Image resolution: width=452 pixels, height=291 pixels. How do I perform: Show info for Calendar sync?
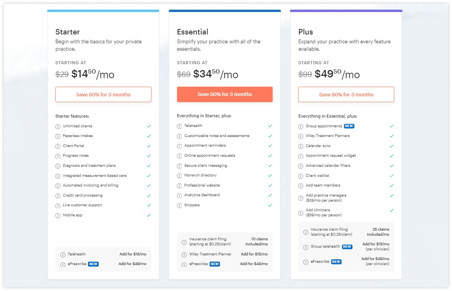(x=301, y=146)
